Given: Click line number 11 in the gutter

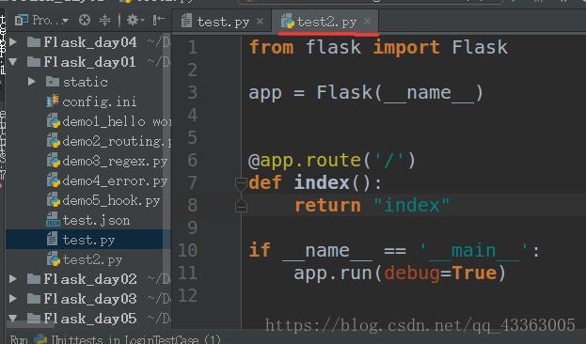Looking at the screenshot, I should coord(188,273).
